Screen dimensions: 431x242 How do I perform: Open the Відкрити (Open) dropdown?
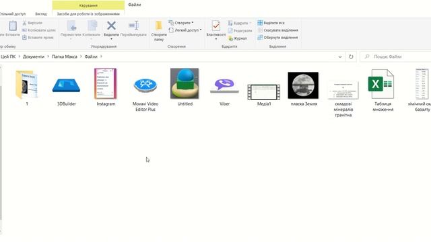[x=240, y=23]
